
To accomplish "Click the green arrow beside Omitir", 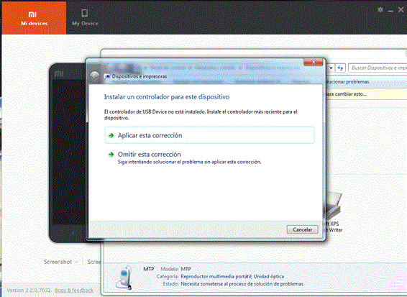I will 111,155.
